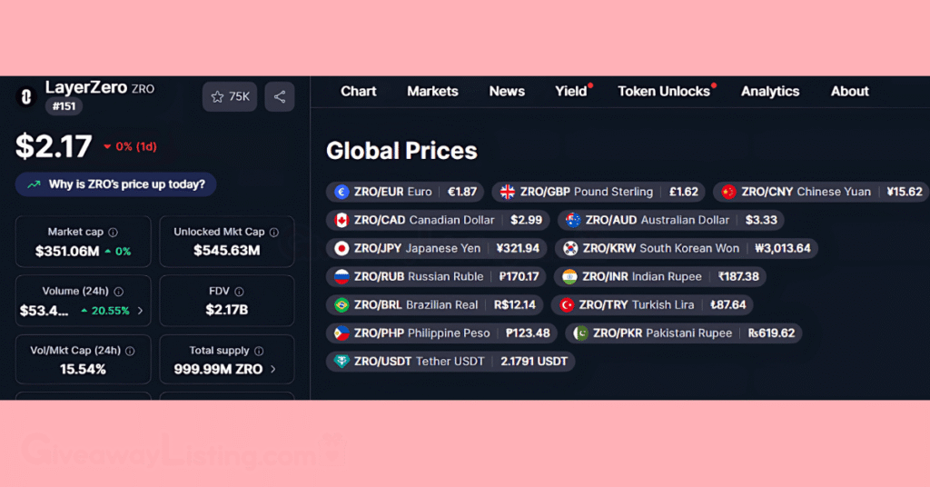Select the ZRO/EUR Euro price chip
This screenshot has width=930, height=487.
pyautogui.click(x=405, y=192)
